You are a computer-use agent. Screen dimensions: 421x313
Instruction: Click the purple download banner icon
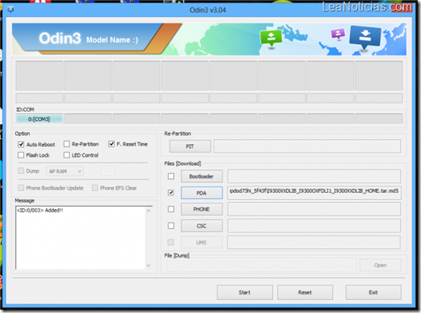tap(337, 34)
